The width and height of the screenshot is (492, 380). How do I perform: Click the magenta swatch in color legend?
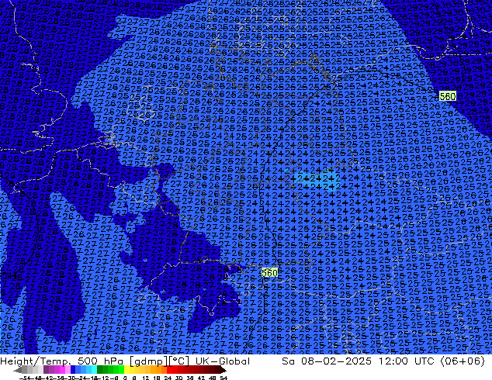pos(62,369)
